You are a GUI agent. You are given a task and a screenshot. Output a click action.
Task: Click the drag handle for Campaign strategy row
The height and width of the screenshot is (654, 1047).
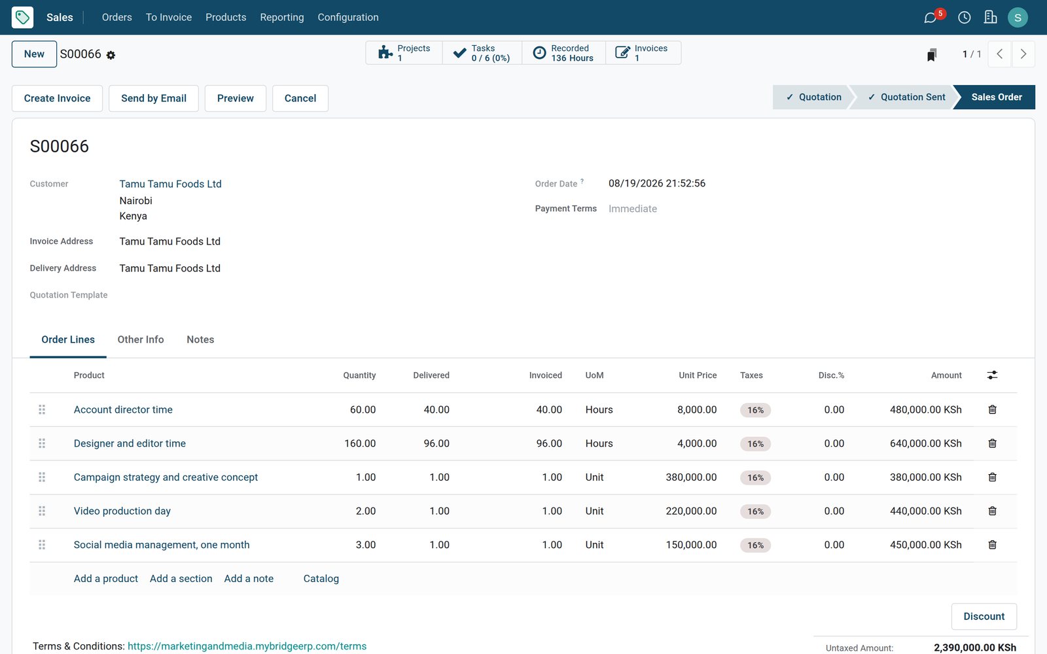[x=42, y=477]
